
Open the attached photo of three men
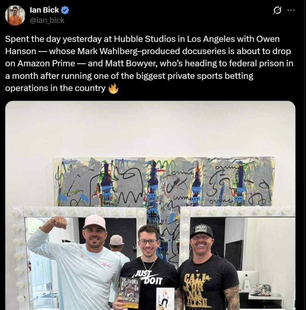pyautogui.click(x=150, y=205)
